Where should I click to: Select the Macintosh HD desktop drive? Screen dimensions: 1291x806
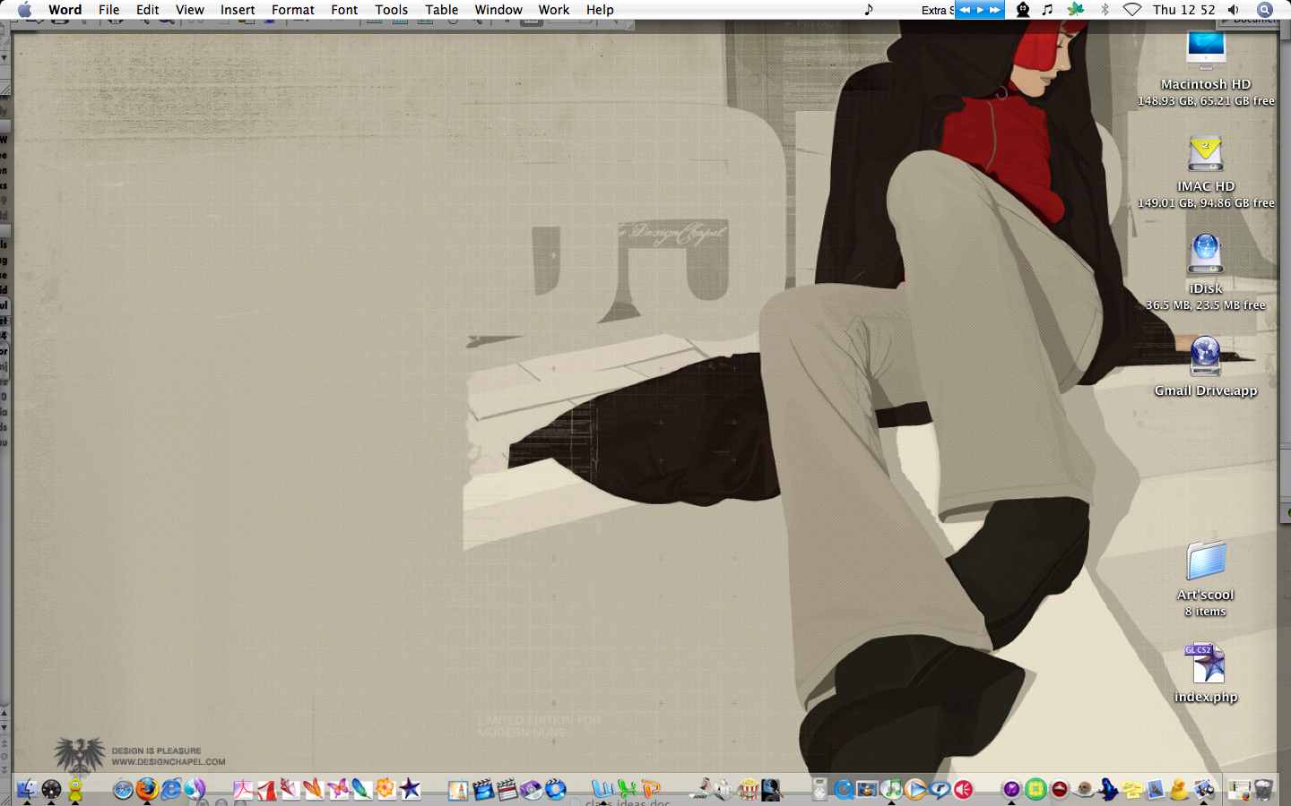pos(1206,70)
